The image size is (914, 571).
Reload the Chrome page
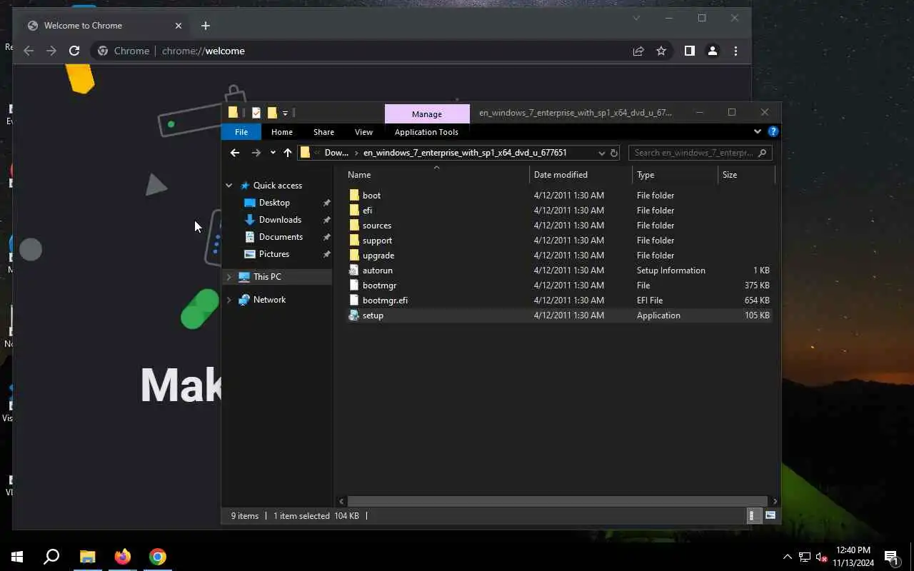pyautogui.click(x=74, y=51)
